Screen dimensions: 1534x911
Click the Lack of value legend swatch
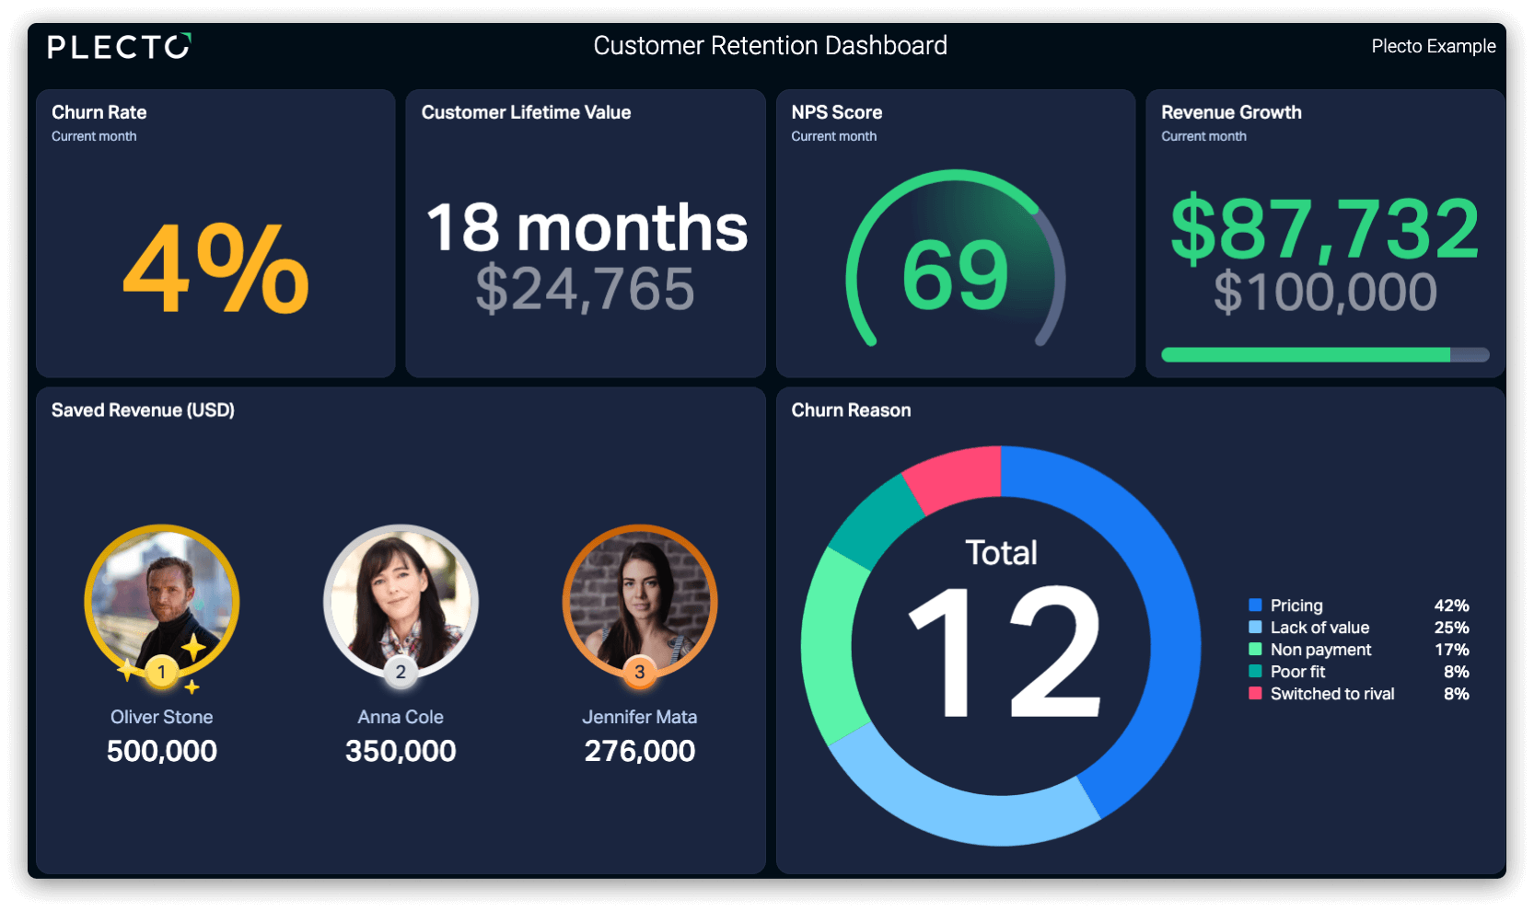[x=1255, y=628]
